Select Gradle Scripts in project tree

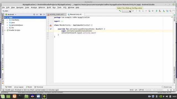pos(15,30)
